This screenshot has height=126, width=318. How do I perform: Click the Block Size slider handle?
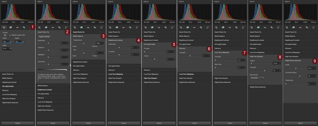[x=216, y=68]
